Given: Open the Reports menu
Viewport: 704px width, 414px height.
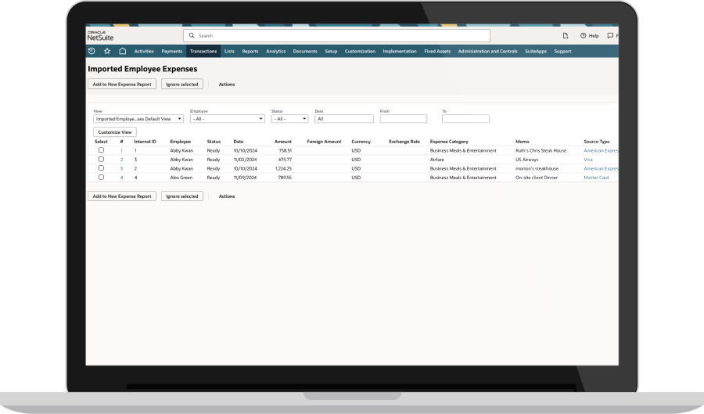Looking at the screenshot, I should tap(250, 52).
